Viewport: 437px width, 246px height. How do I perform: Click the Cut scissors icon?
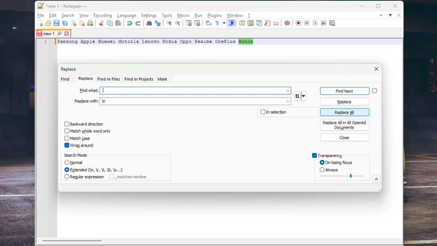click(x=101, y=23)
